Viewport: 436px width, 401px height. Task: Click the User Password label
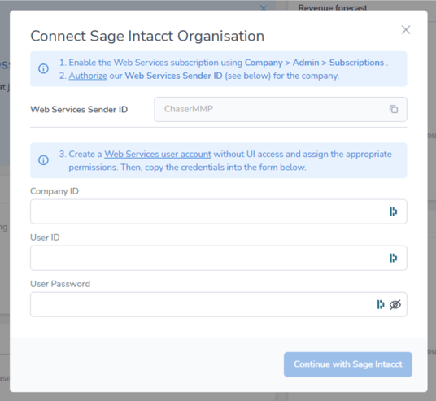pos(60,284)
